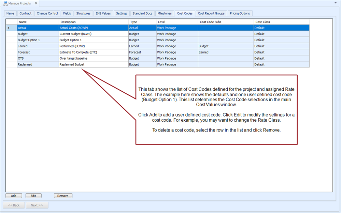The width and height of the screenshot is (341, 213).
Task: Click the Rate Class column header
Action: 281,22
